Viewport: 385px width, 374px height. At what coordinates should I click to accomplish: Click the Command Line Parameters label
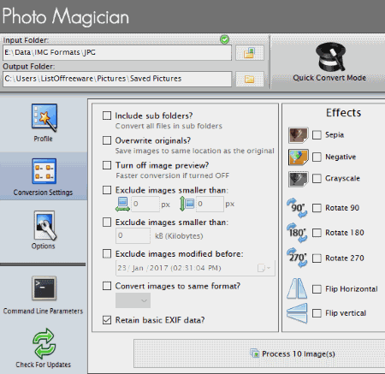pos(43,311)
